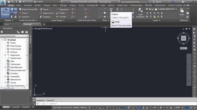This screenshot has width=197, height=110.
Task: Click the command line wrench icon
Action: [34, 104]
